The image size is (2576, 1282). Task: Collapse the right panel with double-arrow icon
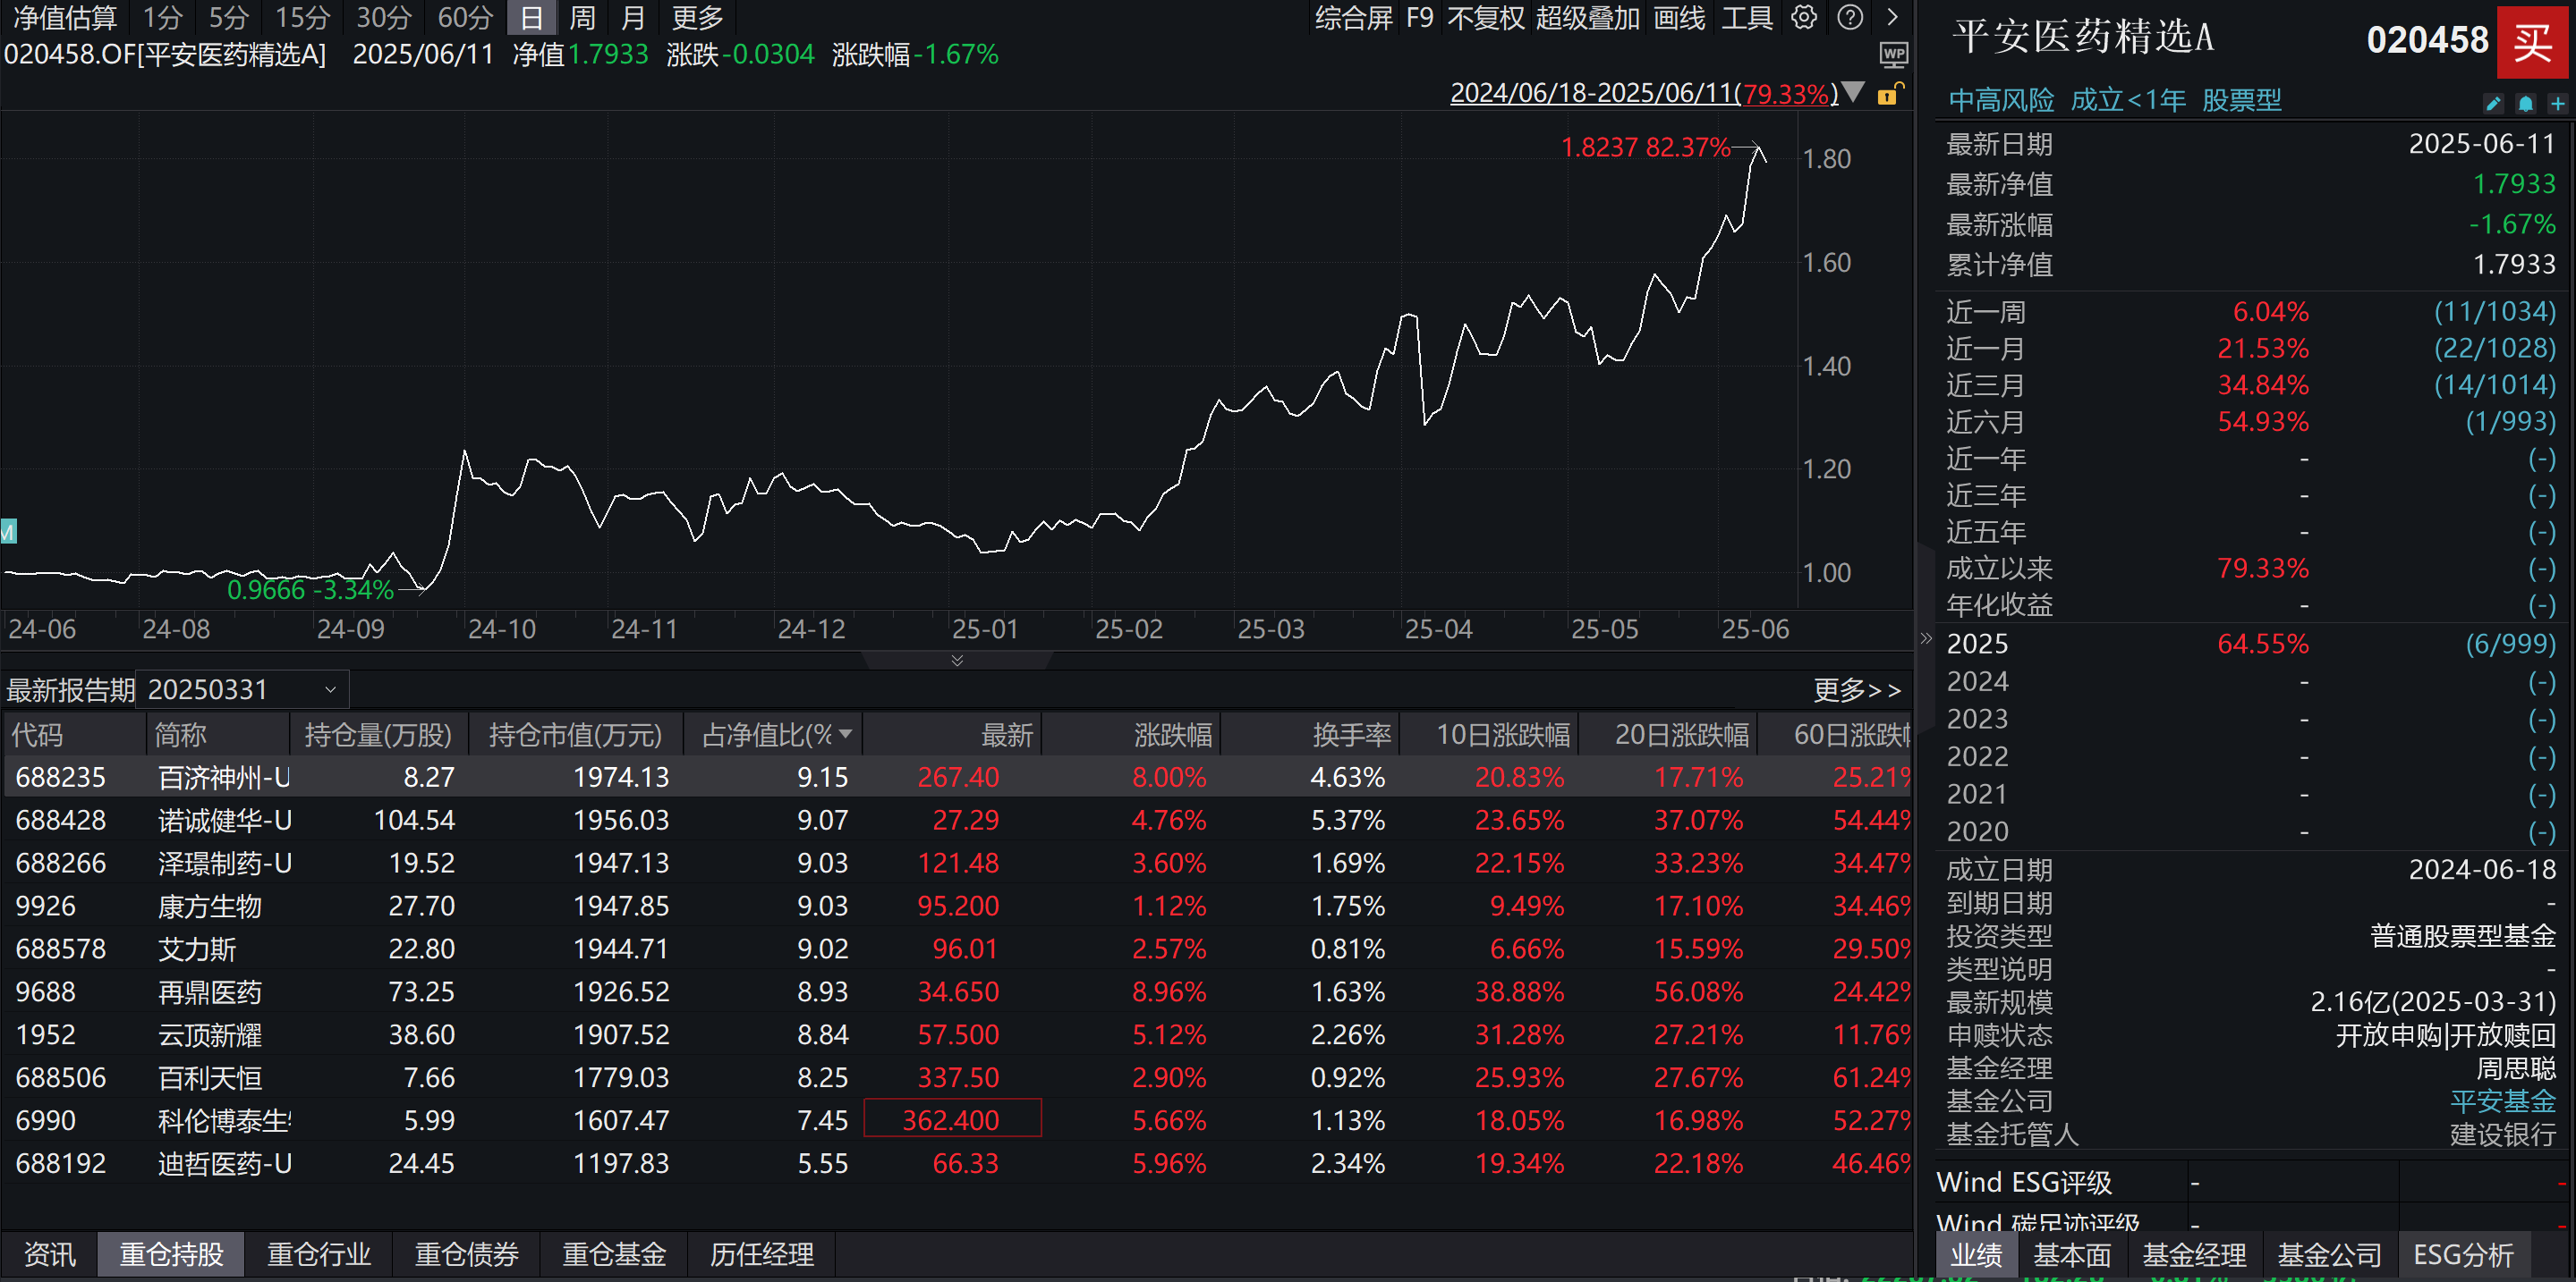pos(1926,637)
